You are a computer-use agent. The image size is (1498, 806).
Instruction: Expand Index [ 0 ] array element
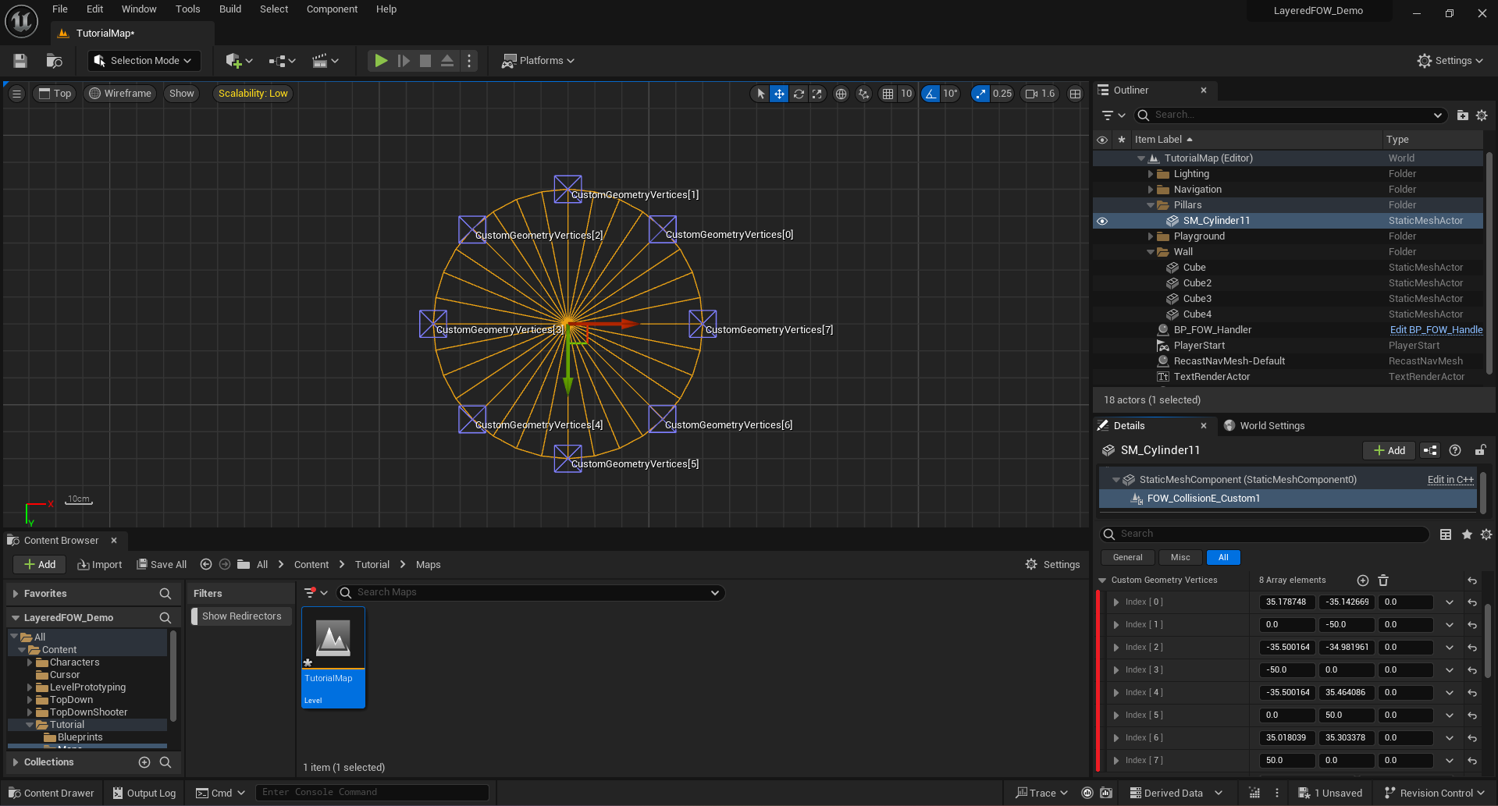(x=1116, y=602)
